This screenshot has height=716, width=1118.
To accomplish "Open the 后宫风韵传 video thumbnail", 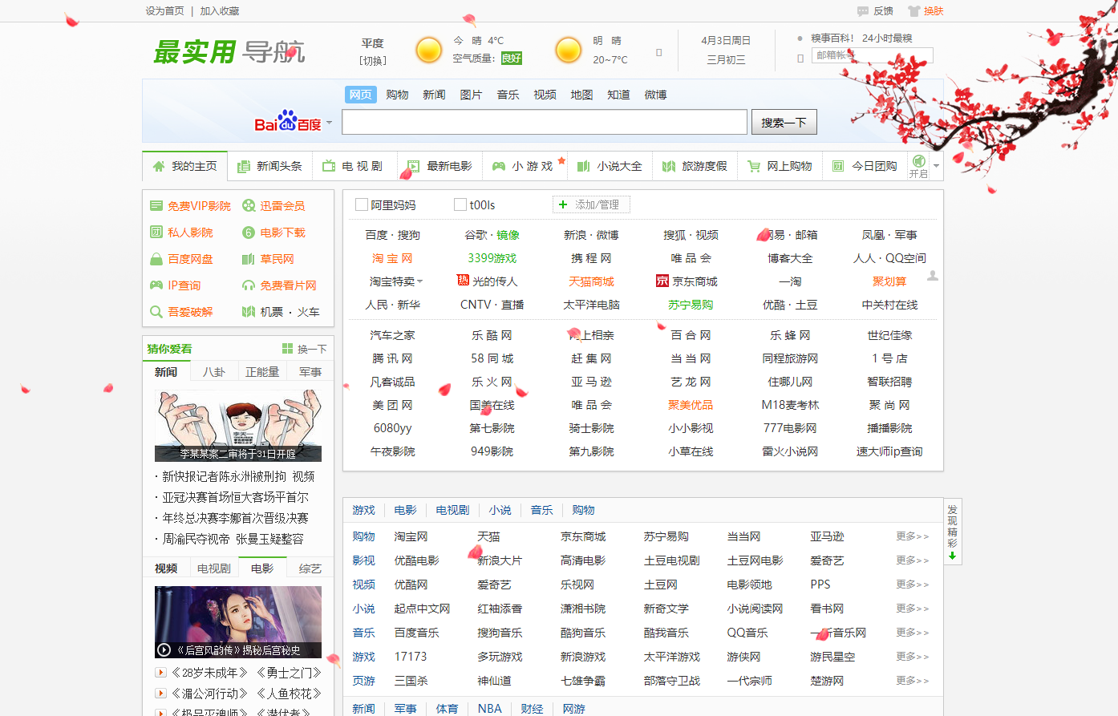I will point(238,622).
